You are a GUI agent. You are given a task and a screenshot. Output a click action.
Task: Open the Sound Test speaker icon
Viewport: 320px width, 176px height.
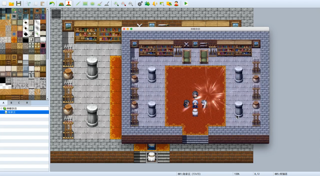(155, 4)
